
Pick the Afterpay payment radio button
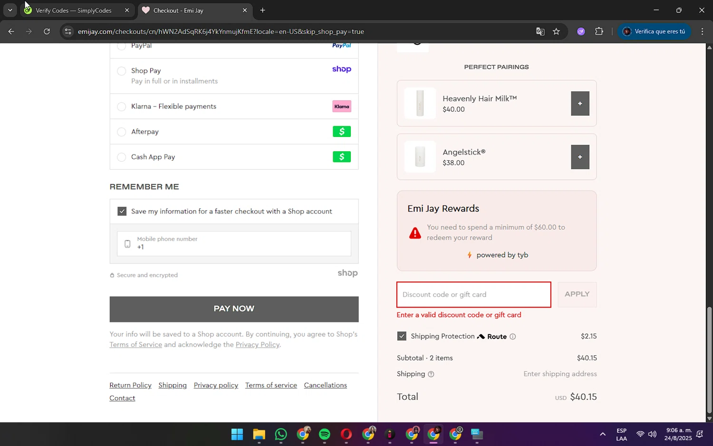122,132
